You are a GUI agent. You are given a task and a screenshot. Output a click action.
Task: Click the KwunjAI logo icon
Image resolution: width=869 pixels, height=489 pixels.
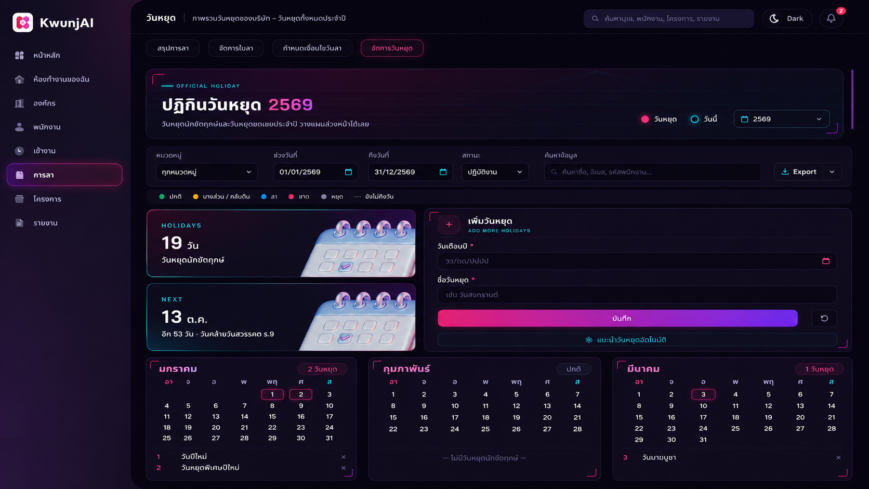(x=23, y=22)
